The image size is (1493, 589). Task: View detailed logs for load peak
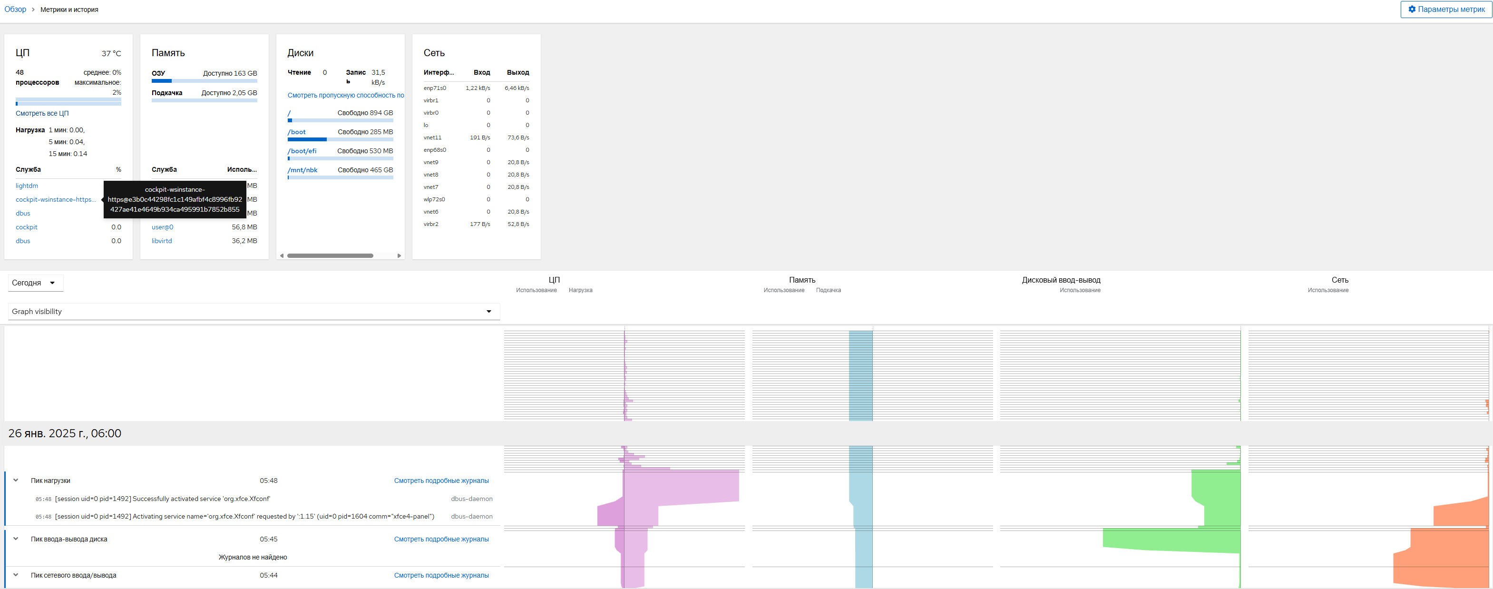[x=441, y=481]
